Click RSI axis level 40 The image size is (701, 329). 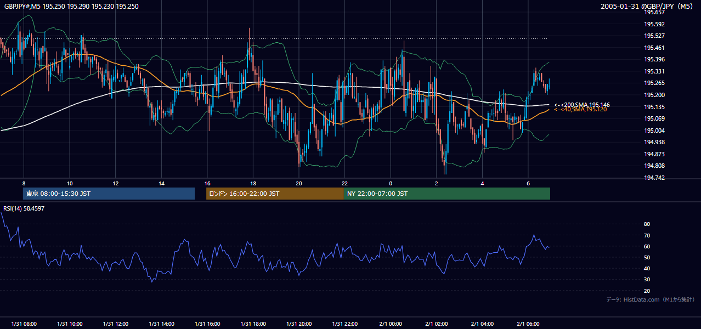(x=647, y=268)
